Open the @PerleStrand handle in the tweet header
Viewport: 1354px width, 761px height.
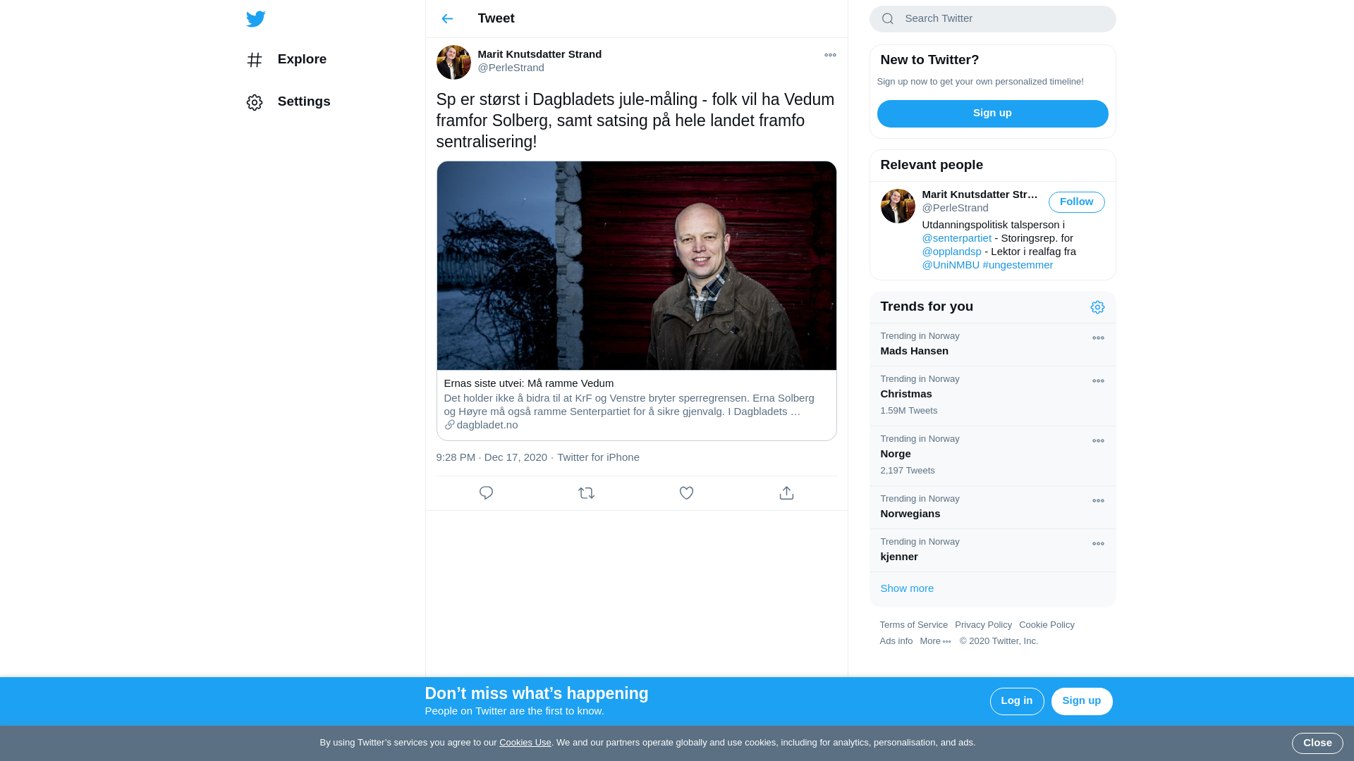coord(511,68)
